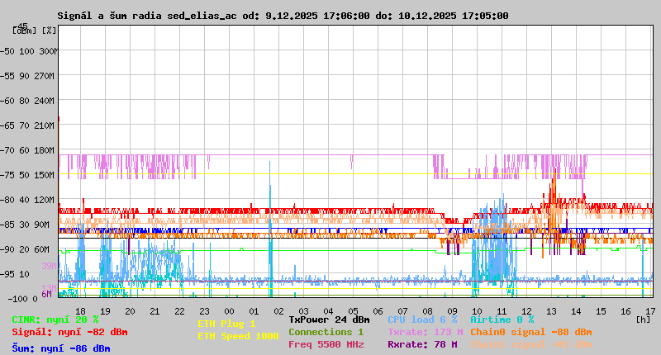661x355 pixels.
Task: Click the hour 00 mark on time axis
Action: 229,310
